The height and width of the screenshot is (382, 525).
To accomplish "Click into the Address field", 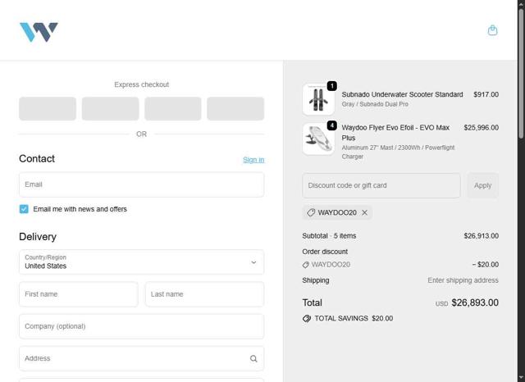I will click(x=131, y=358).
